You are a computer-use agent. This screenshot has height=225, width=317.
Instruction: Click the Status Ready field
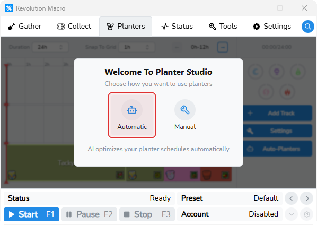89,198
